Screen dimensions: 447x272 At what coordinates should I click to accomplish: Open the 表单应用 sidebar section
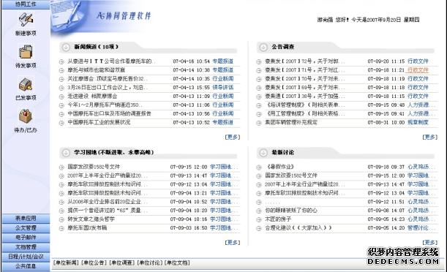click(26, 219)
